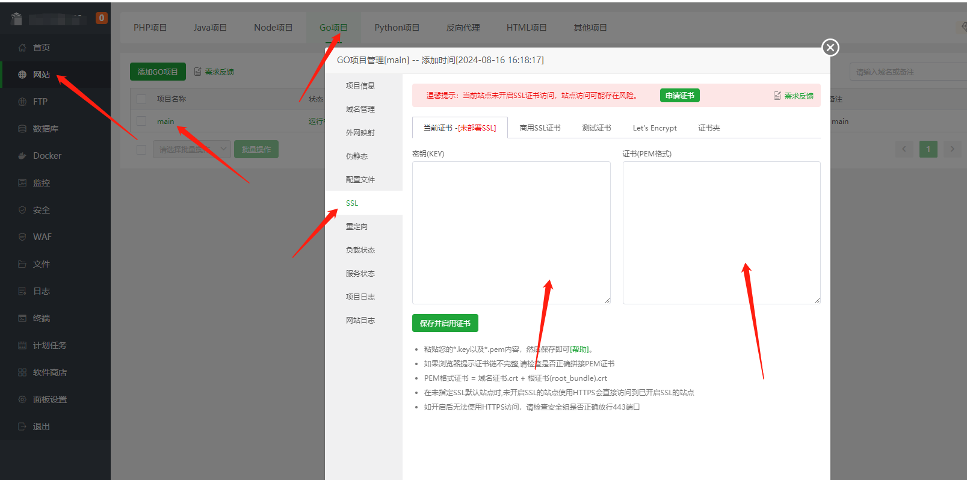Go to the previous page arrow

click(904, 149)
